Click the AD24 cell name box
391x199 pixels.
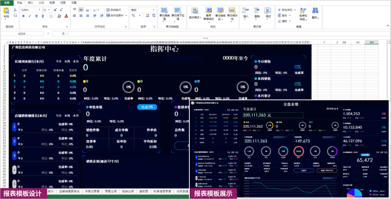pyautogui.click(x=22, y=33)
